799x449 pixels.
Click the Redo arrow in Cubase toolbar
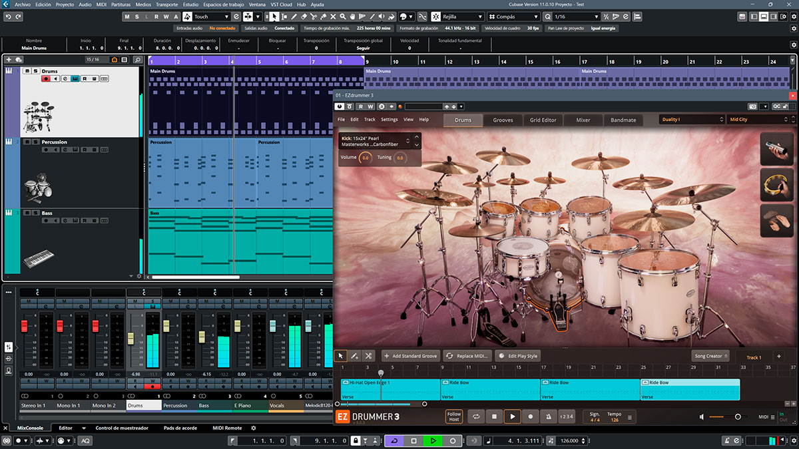click(19, 17)
